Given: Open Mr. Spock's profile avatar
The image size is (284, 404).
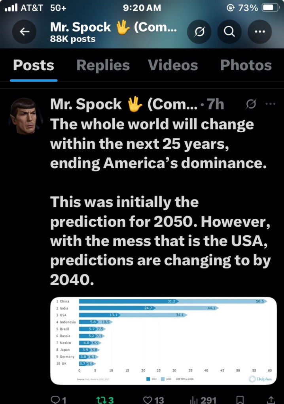Looking at the screenshot, I should point(27,115).
